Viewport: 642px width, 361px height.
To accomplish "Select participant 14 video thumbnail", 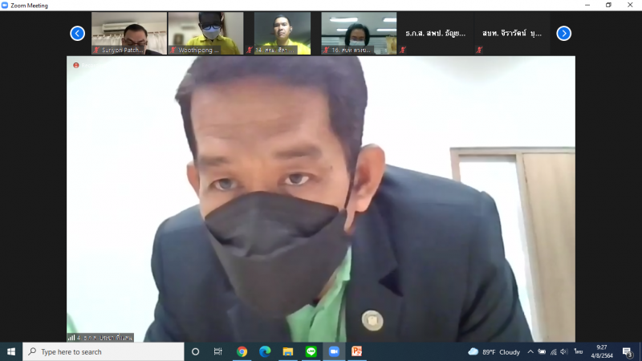I will (282, 33).
